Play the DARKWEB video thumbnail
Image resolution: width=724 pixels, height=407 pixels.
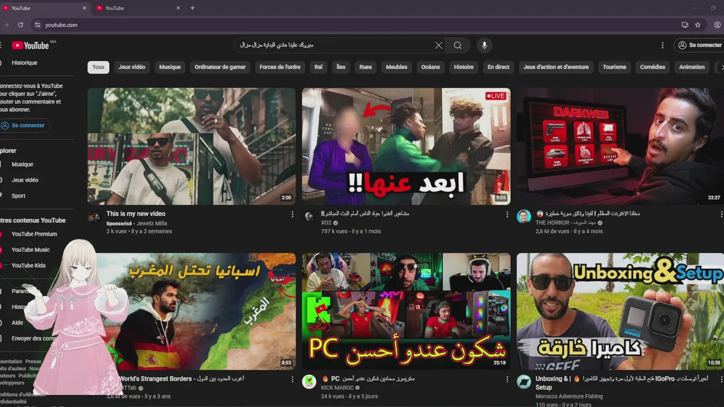tap(620, 146)
